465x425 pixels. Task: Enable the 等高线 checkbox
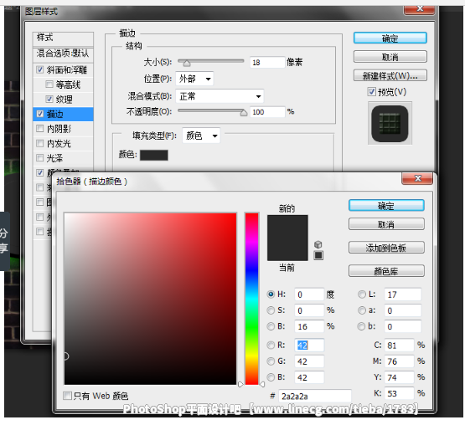49,84
